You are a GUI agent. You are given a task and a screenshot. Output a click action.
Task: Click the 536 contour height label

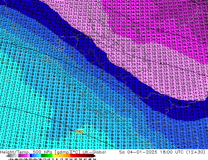(x=163, y=64)
